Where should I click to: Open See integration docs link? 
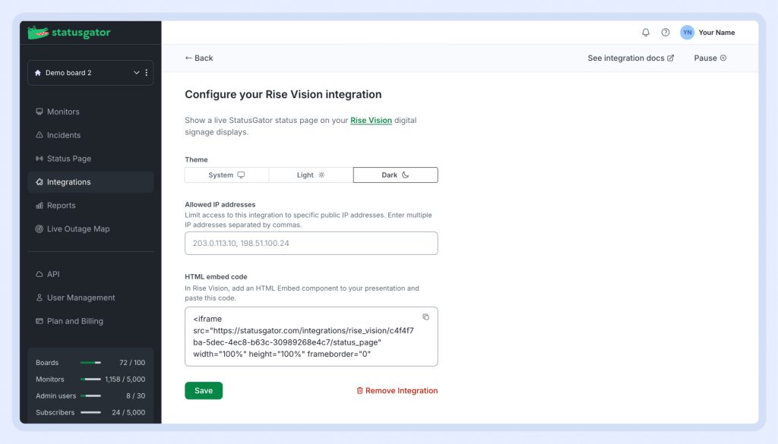pos(631,58)
